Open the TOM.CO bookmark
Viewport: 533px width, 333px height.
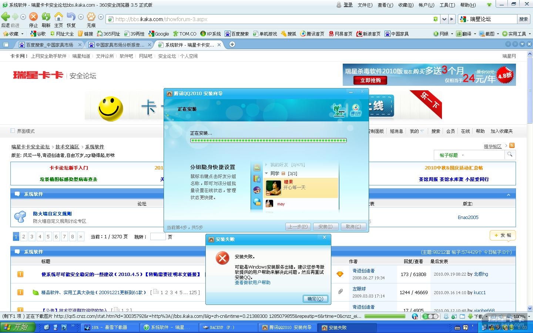[185, 34]
